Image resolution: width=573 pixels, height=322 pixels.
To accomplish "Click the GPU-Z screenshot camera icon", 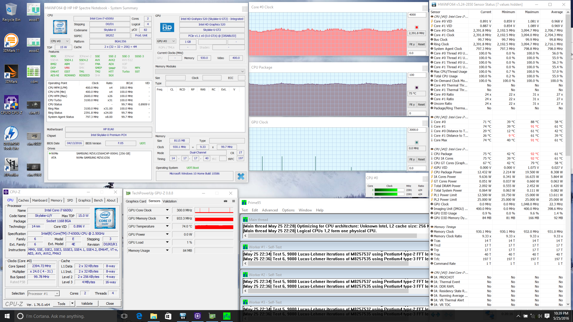I will pyautogui.click(x=226, y=201).
